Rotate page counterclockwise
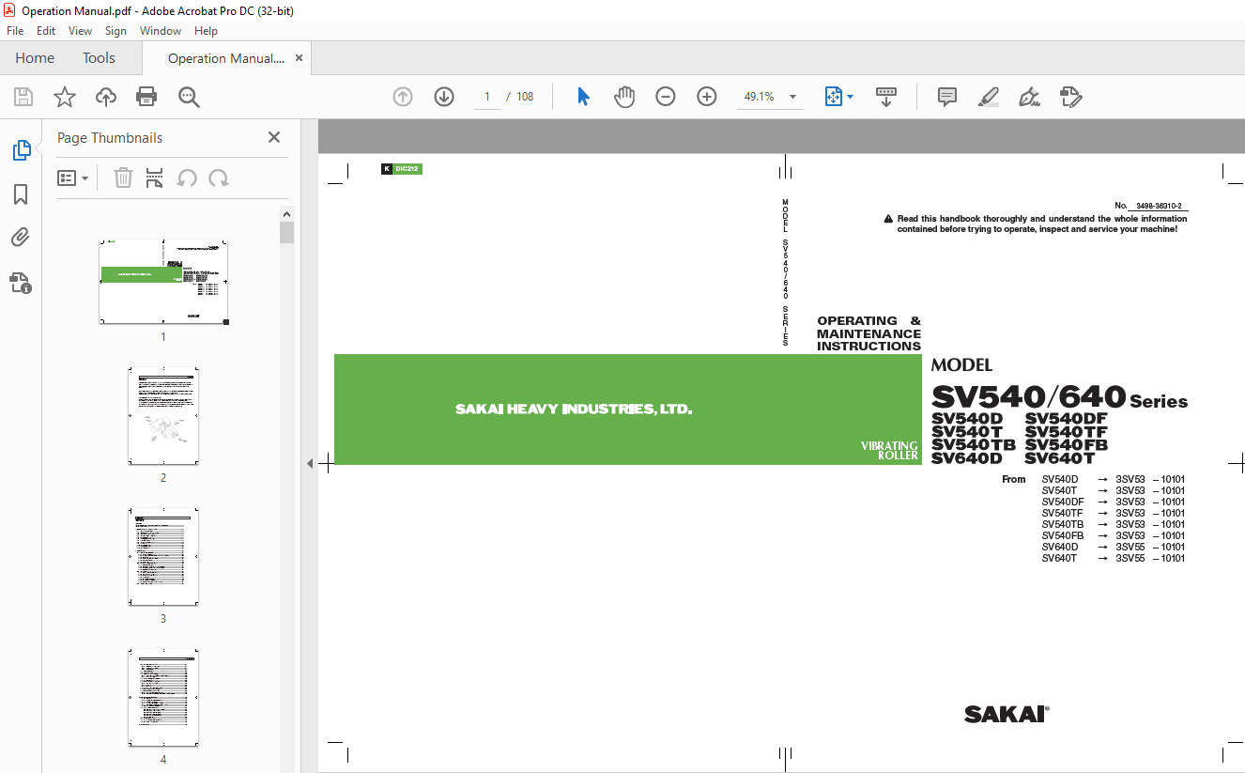The image size is (1245, 773). (187, 178)
